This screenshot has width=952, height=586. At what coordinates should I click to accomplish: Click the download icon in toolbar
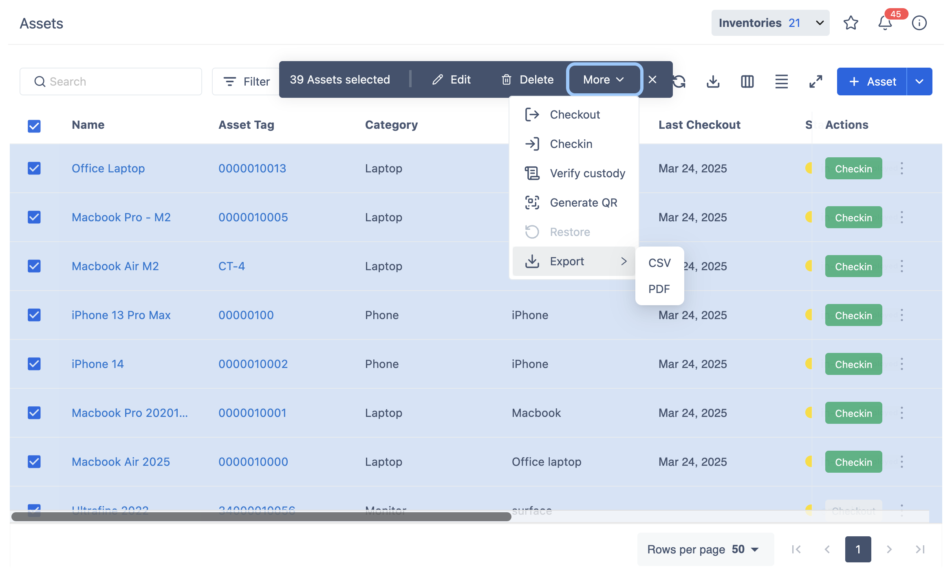click(713, 82)
